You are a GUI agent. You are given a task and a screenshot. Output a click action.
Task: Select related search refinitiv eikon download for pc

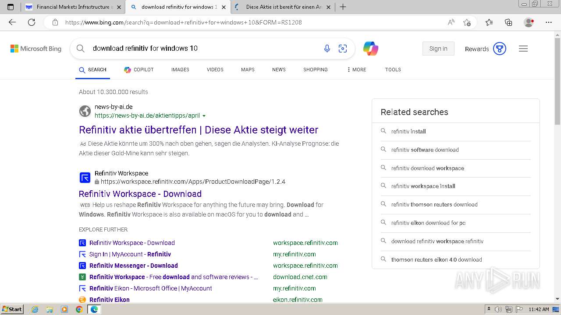(x=428, y=223)
